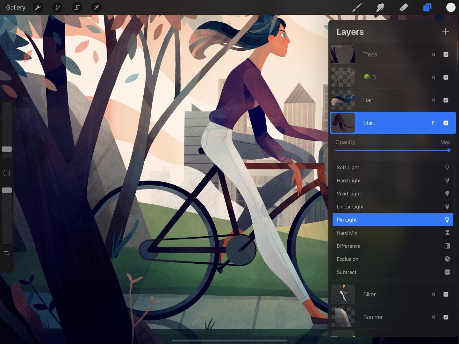Tap the undo arrow in sidebar
The width and height of the screenshot is (459, 344).
tap(7, 253)
